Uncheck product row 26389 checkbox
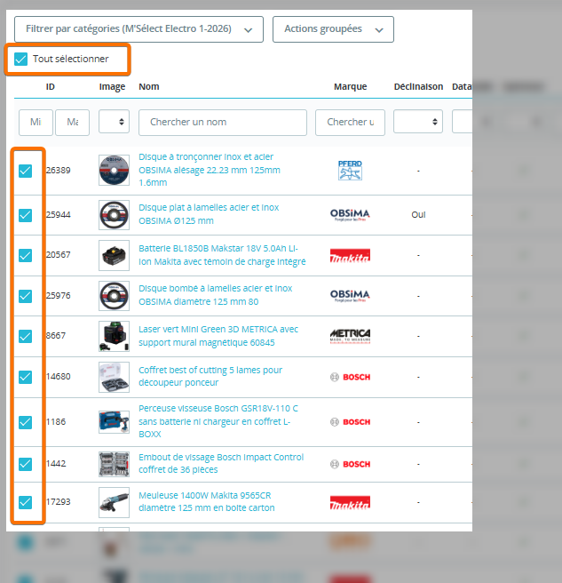This screenshot has height=583, width=562. pyautogui.click(x=25, y=171)
